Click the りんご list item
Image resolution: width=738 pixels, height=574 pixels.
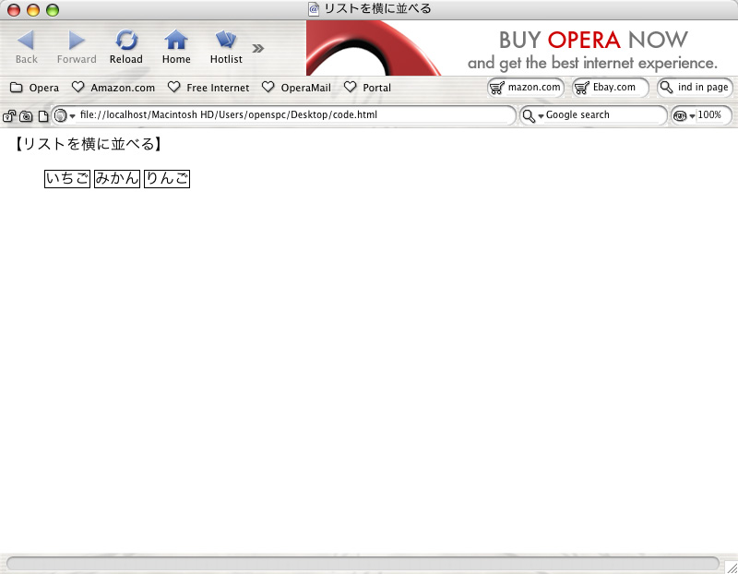pyautogui.click(x=167, y=178)
